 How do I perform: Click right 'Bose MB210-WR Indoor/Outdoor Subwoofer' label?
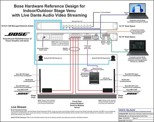pos(132,91)
